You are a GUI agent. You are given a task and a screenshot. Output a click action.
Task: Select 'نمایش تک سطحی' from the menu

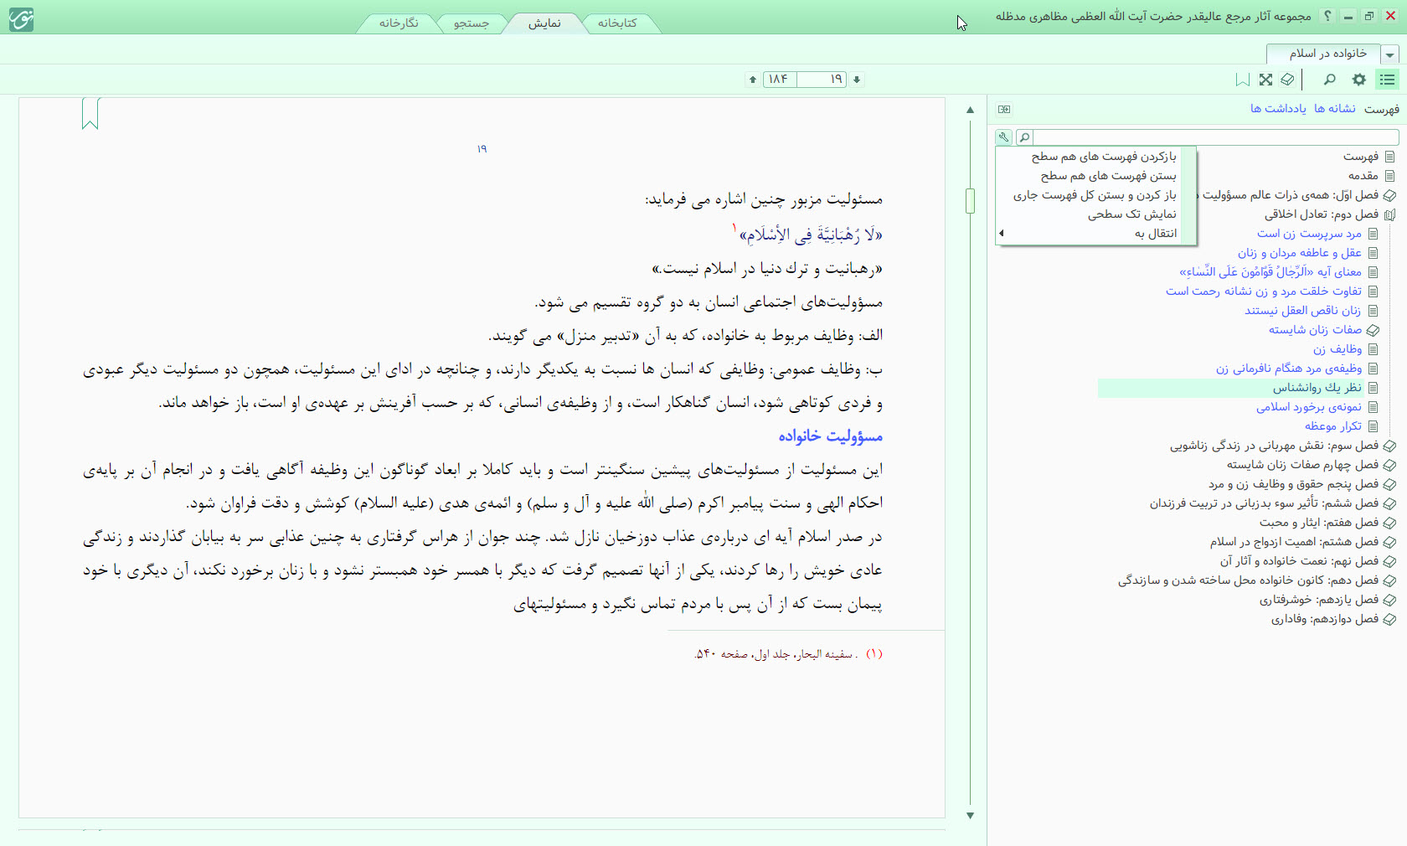click(x=1131, y=214)
